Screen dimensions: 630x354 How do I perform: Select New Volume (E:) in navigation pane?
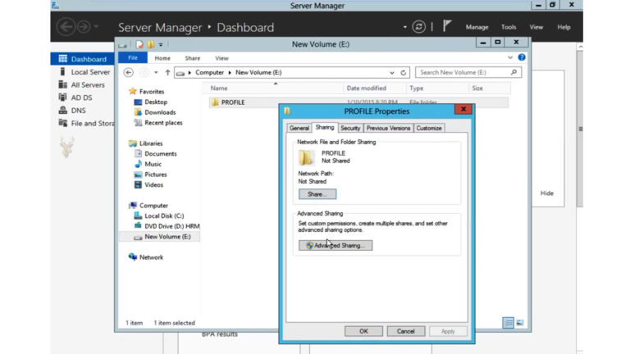167,237
